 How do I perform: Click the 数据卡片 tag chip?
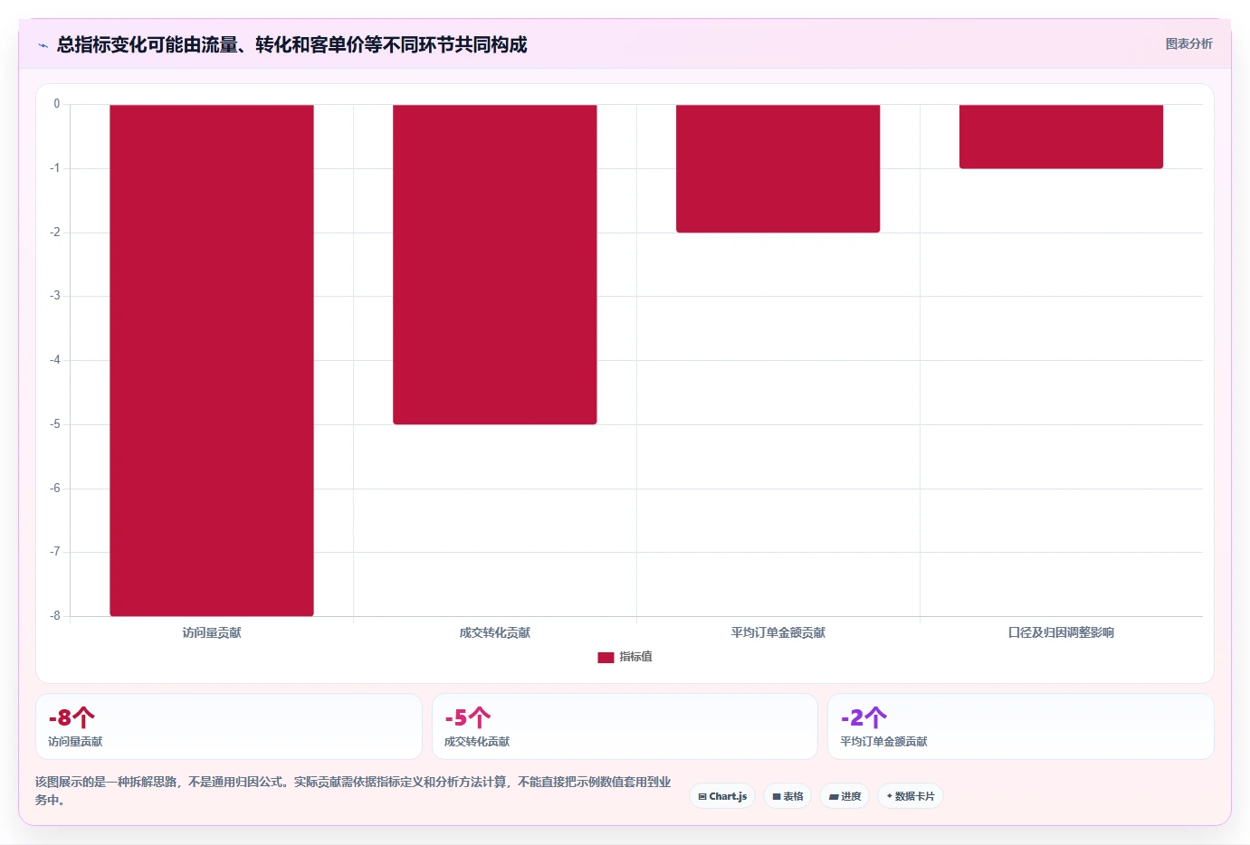tap(911, 796)
